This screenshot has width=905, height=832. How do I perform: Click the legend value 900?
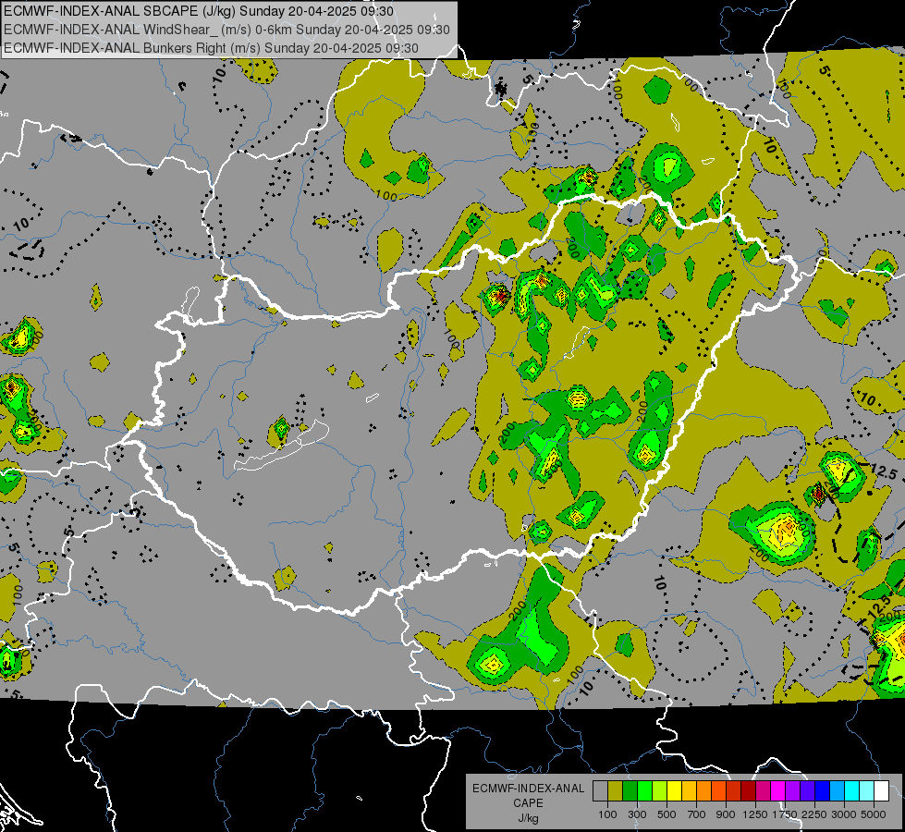[x=726, y=814]
